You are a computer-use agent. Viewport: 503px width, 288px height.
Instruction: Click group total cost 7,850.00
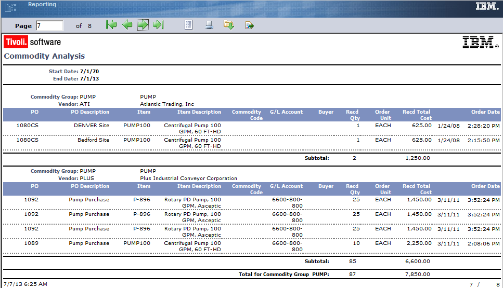[x=418, y=274]
